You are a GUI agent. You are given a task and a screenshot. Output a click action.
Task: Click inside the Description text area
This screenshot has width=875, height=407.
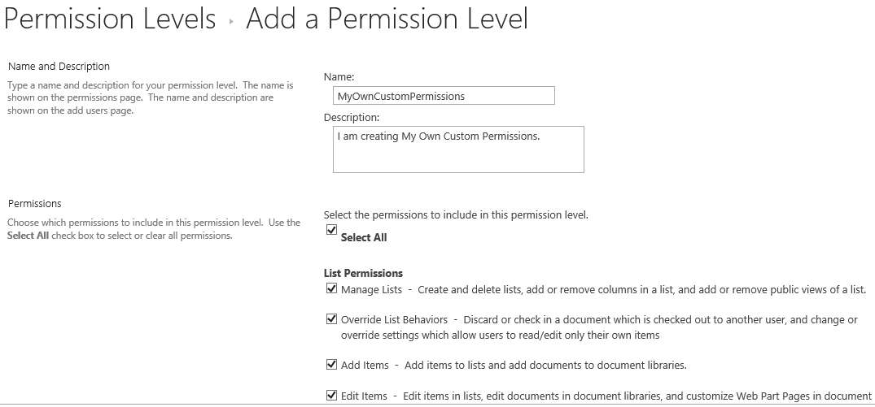(458, 149)
